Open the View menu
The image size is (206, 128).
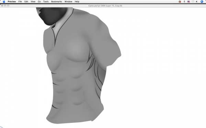pos(33,2)
